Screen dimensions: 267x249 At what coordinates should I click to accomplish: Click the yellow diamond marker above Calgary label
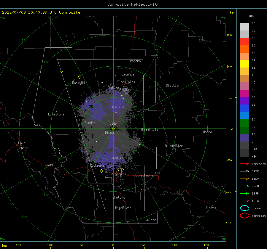point(117,171)
